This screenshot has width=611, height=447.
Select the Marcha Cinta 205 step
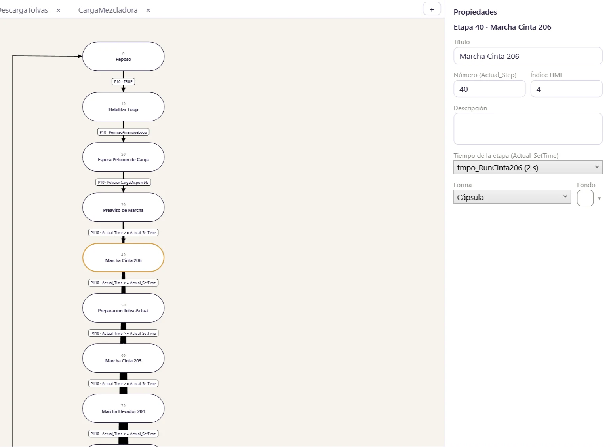(x=123, y=358)
